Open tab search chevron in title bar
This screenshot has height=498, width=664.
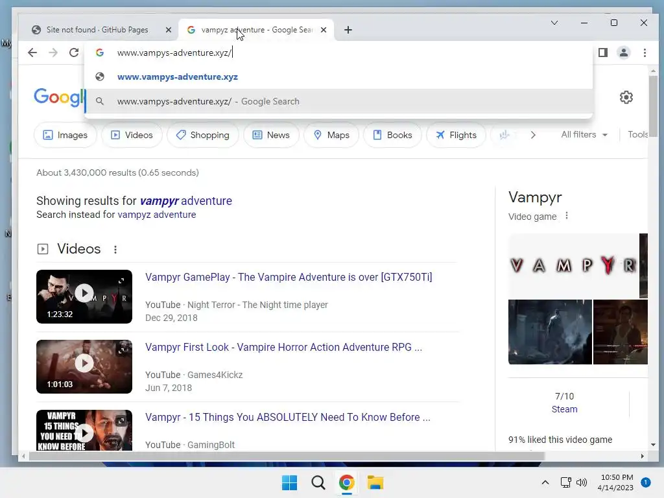point(554,23)
